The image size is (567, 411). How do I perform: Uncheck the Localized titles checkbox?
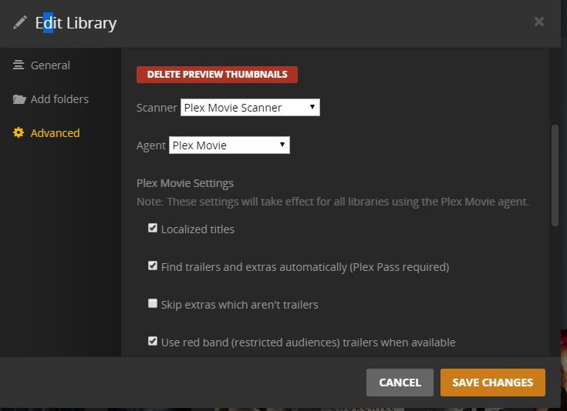coord(153,228)
